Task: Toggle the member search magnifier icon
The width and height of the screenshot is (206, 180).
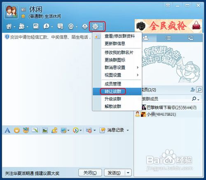Action: point(199,90)
